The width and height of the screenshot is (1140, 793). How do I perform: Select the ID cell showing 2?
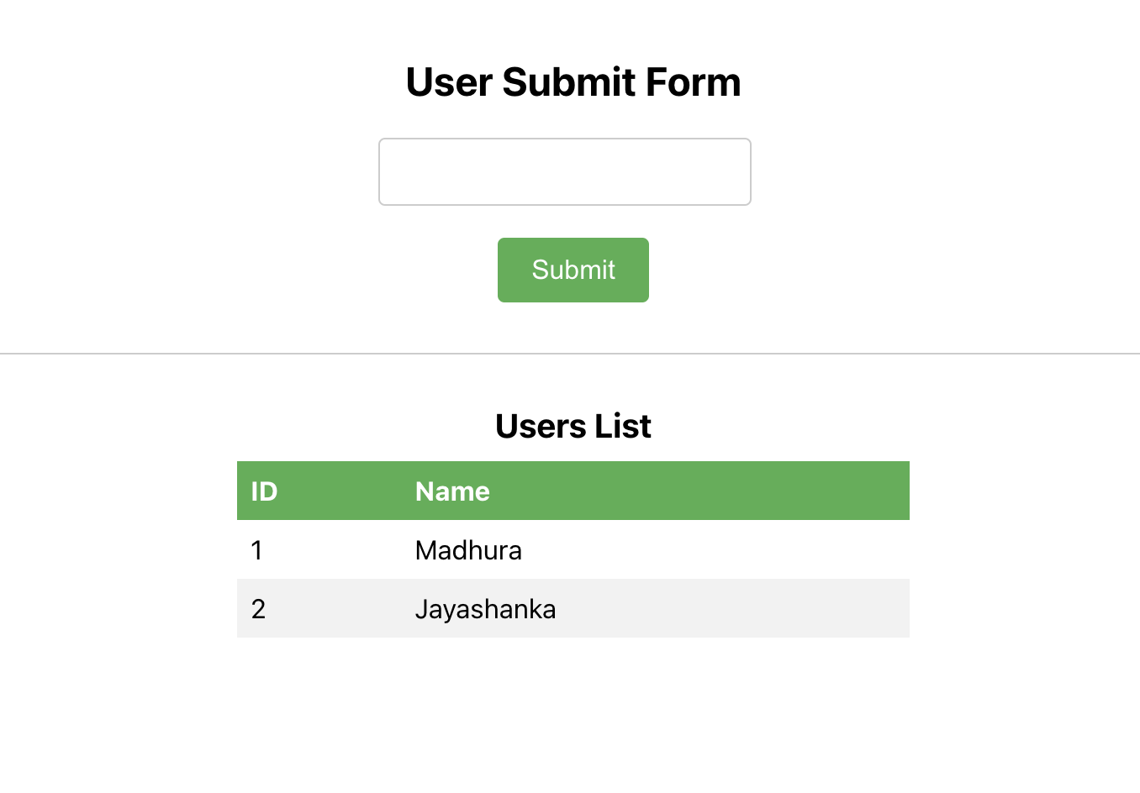pyautogui.click(x=258, y=609)
